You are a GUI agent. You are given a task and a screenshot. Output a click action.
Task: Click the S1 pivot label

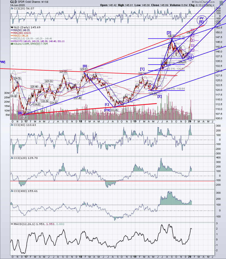[x=193, y=45]
